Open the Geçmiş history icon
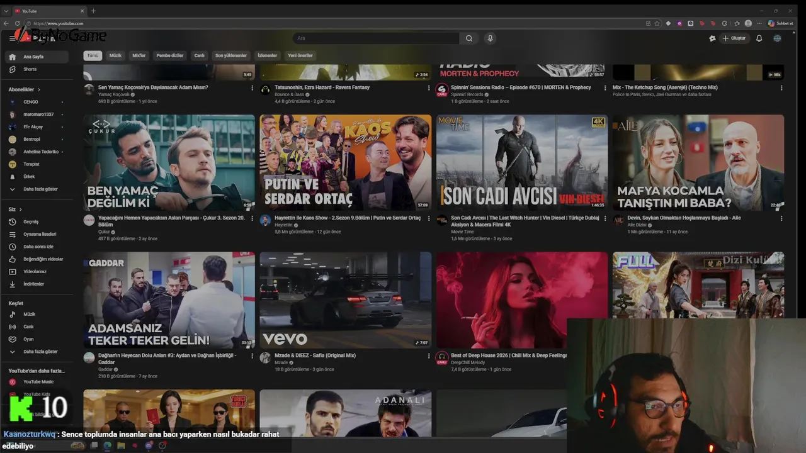806x453 pixels. point(12,221)
